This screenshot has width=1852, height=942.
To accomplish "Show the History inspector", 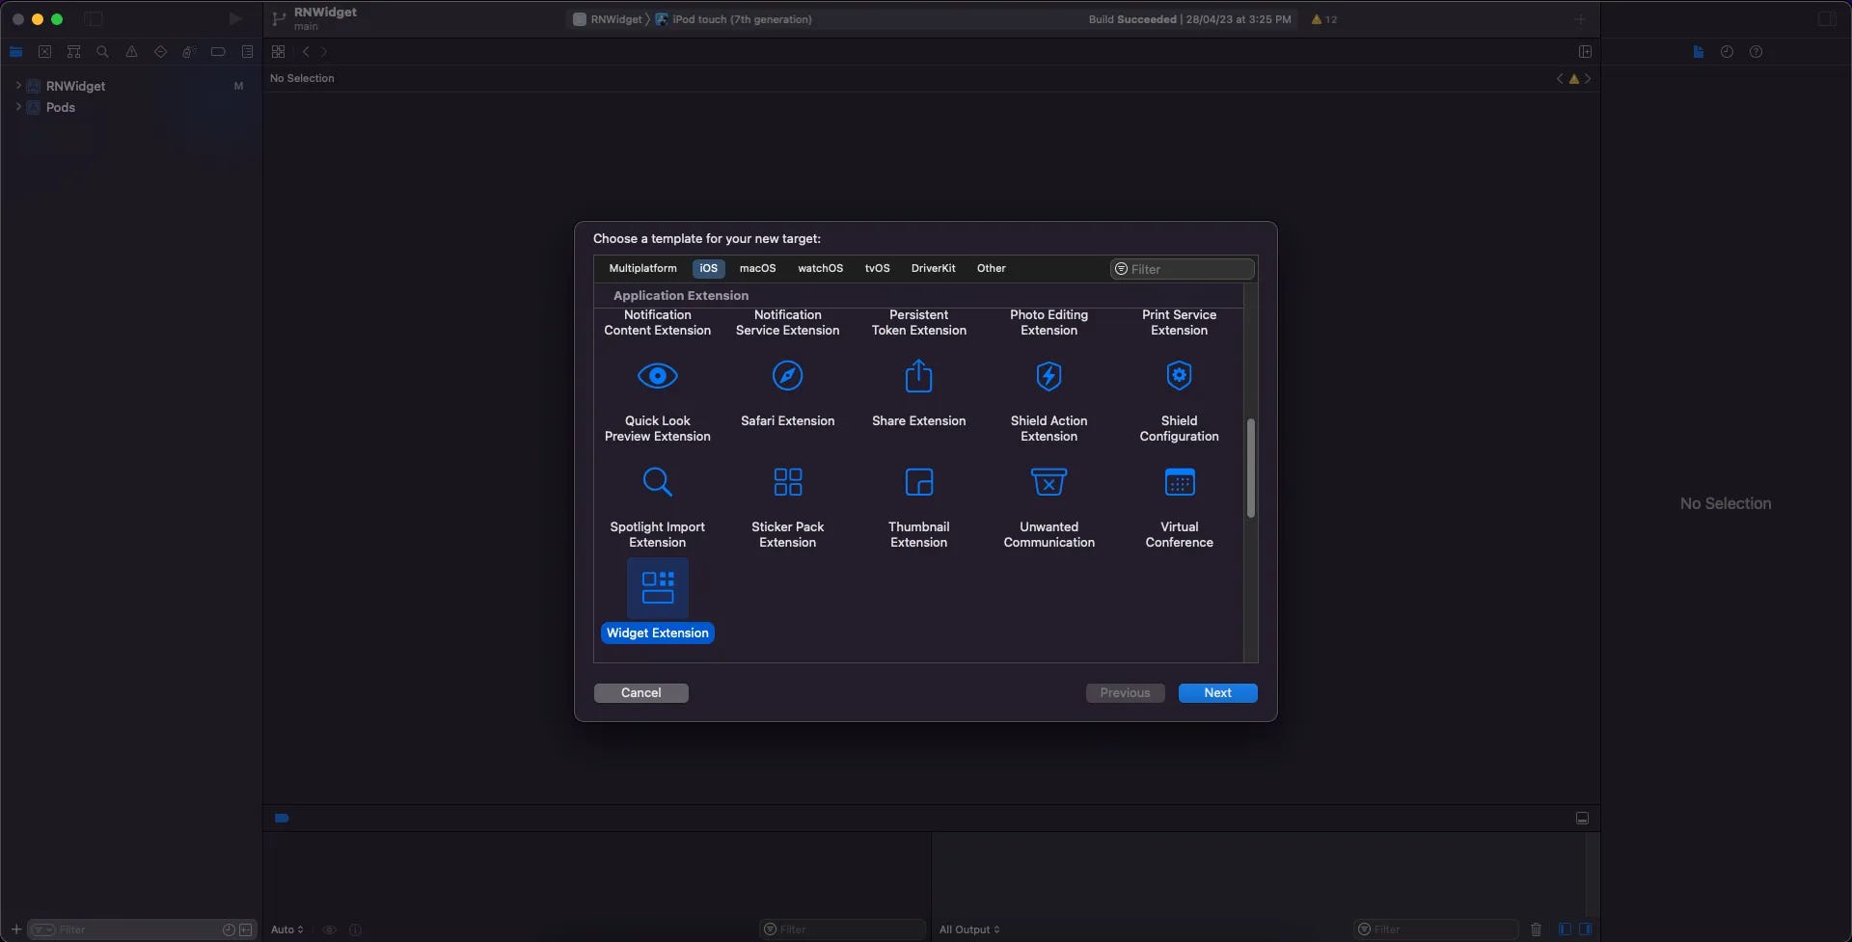I will click(1727, 52).
